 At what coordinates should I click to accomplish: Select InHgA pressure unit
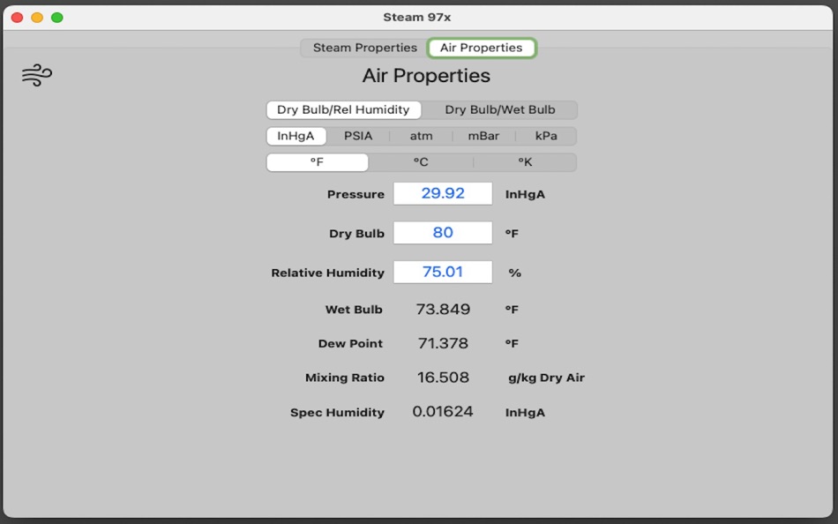(296, 136)
